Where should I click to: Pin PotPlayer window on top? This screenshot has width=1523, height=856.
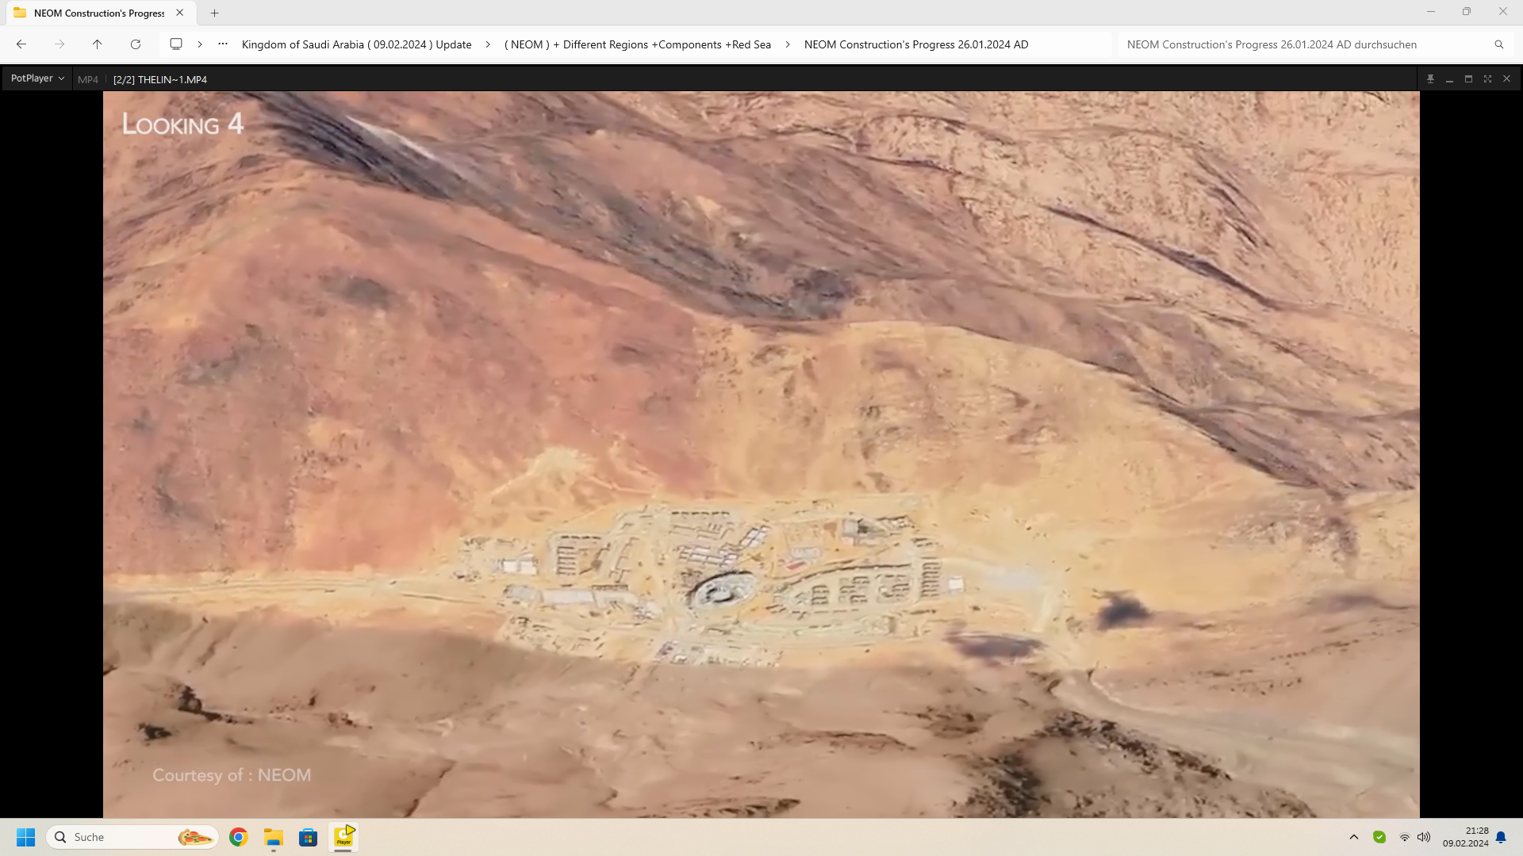pos(1430,78)
